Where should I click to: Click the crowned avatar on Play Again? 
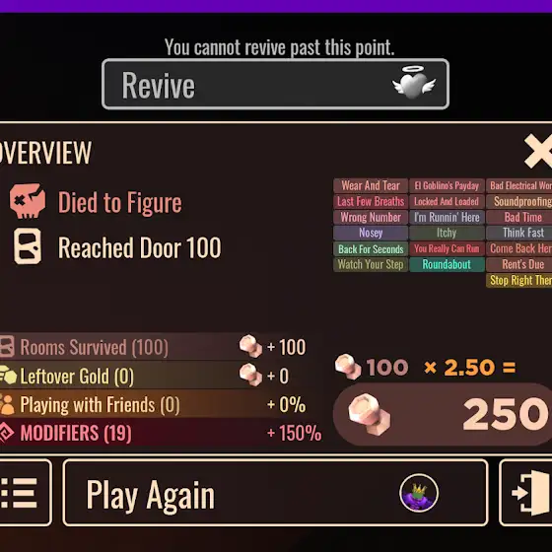[419, 493]
